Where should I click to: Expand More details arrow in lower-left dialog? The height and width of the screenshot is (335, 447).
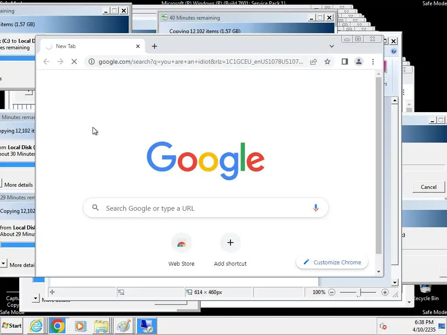click(x=3, y=263)
